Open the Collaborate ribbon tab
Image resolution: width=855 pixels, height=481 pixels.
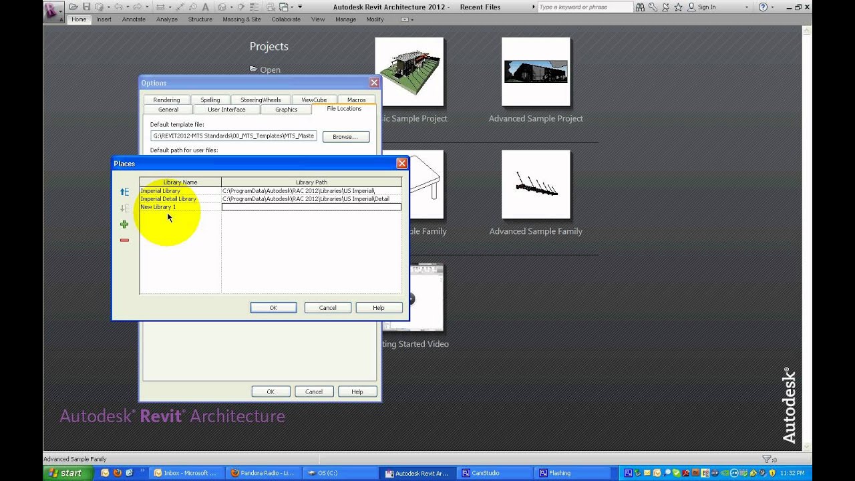point(286,19)
